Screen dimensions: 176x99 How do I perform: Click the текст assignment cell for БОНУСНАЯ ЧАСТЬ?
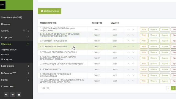115,69
